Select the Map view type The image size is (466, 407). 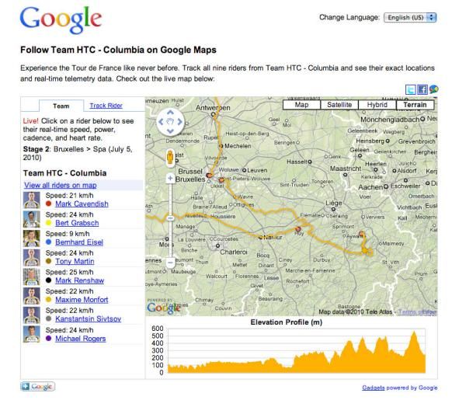click(x=301, y=105)
